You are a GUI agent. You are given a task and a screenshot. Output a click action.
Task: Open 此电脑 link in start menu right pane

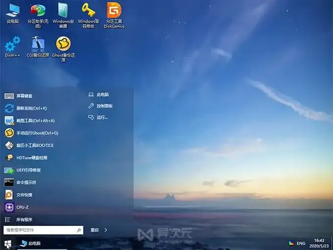click(98, 95)
